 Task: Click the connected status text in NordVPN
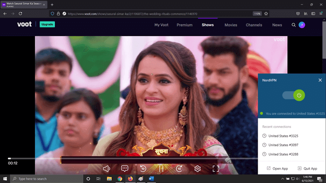[295, 114]
